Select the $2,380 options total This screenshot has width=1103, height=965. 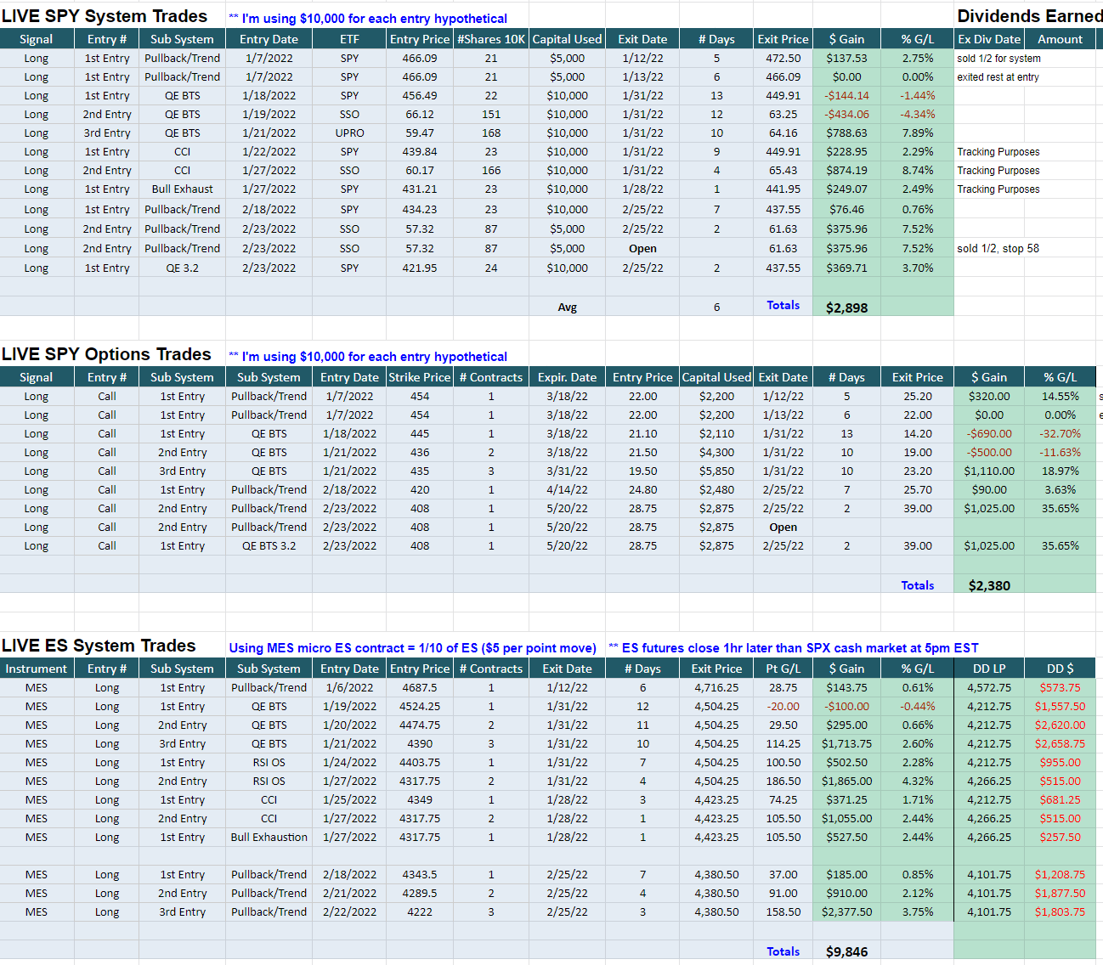989,585
